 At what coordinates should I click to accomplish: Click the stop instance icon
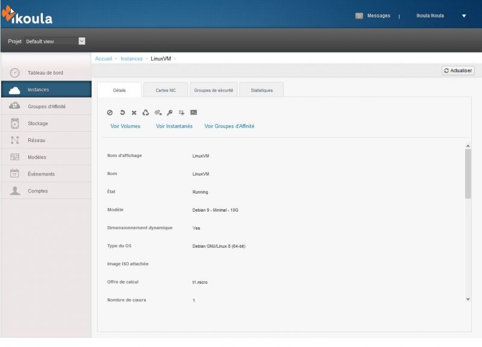click(110, 112)
